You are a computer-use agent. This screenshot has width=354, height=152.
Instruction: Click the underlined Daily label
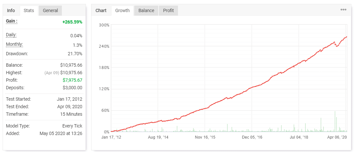[11, 35]
